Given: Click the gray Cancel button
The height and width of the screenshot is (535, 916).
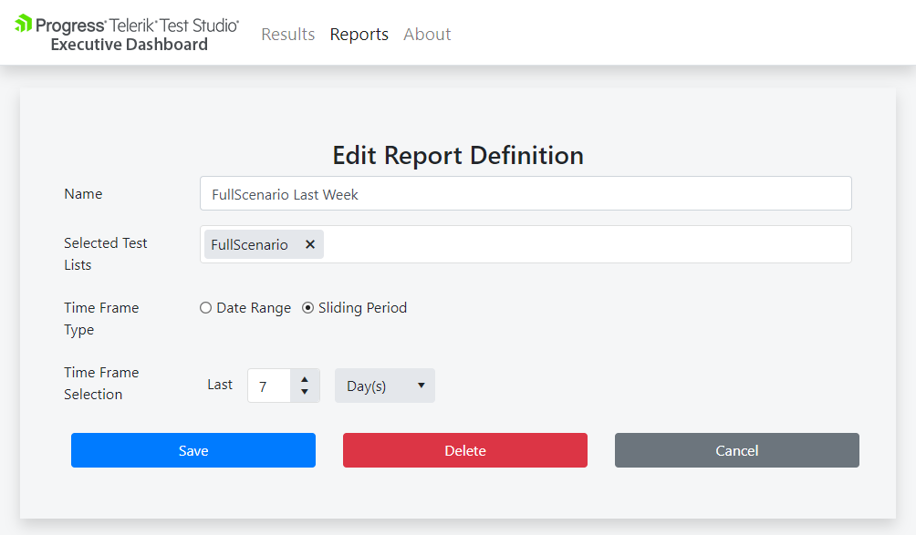Looking at the screenshot, I should pyautogui.click(x=736, y=450).
